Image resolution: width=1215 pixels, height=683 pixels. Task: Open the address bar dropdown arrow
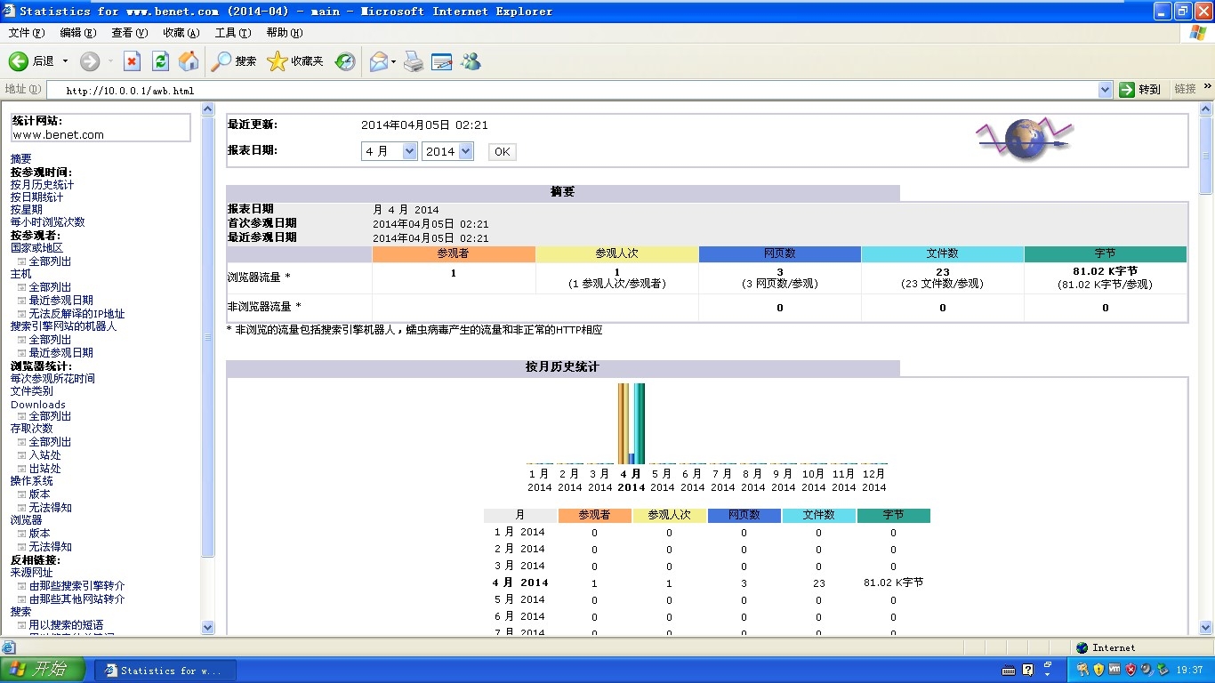click(1105, 89)
